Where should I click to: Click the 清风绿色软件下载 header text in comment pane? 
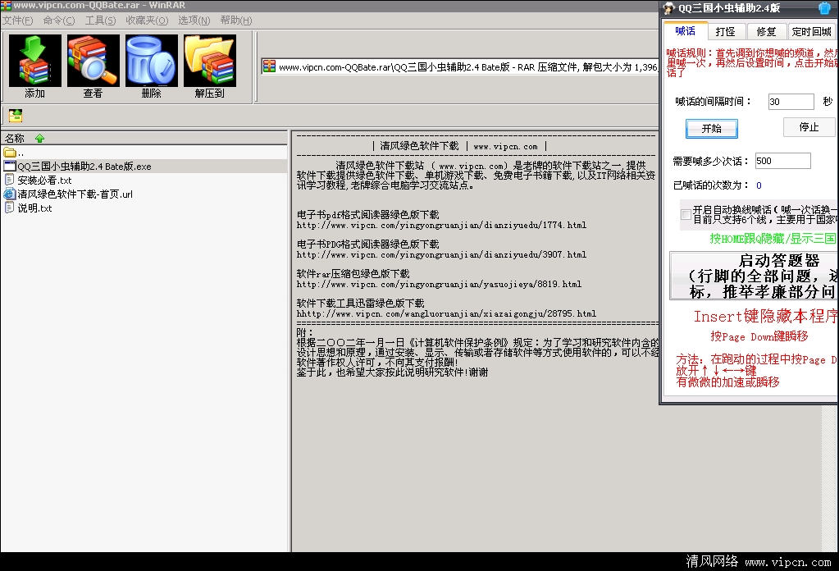[x=419, y=146]
